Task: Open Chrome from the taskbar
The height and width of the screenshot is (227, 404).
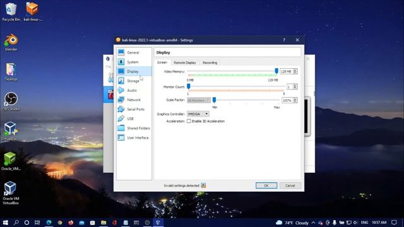Action: coord(60,223)
